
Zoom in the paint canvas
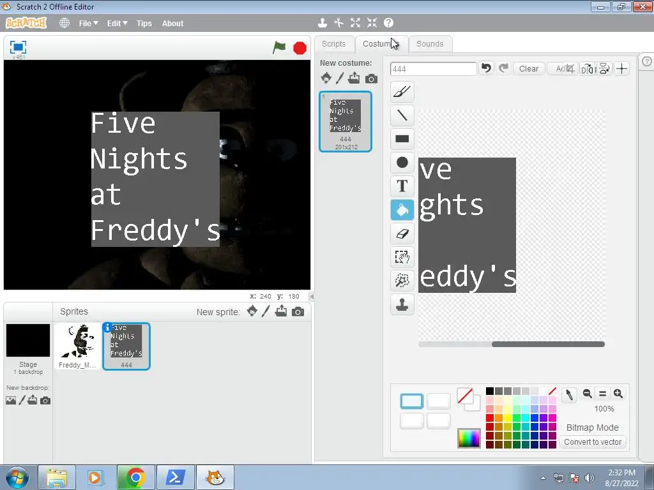[x=618, y=393]
